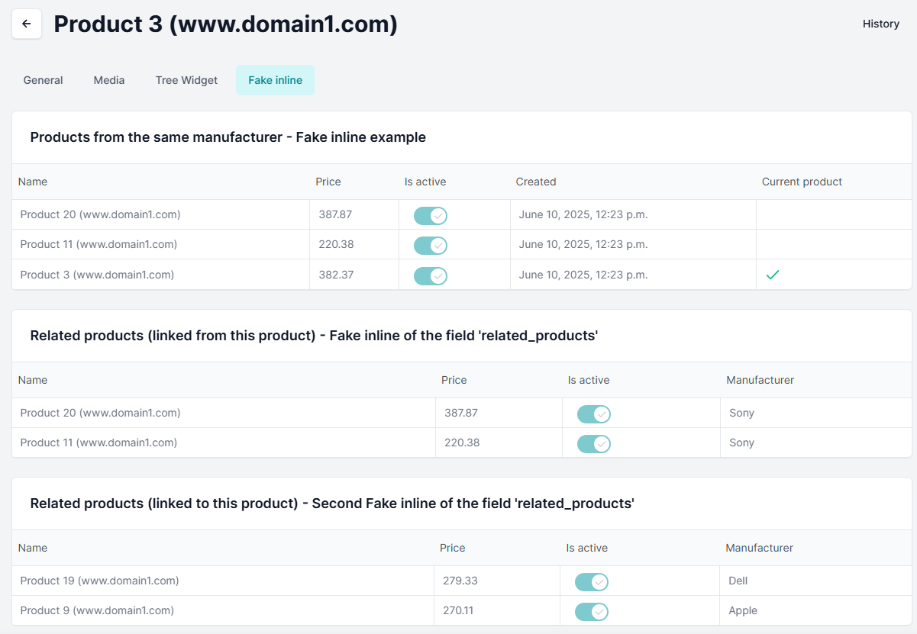This screenshot has height=634, width=917.
Task: Open the History link
Action: (881, 24)
